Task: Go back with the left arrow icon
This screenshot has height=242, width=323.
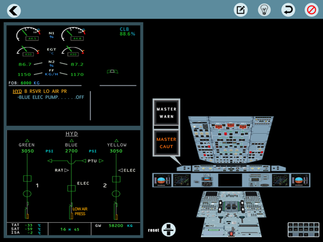Action: pos(14,11)
